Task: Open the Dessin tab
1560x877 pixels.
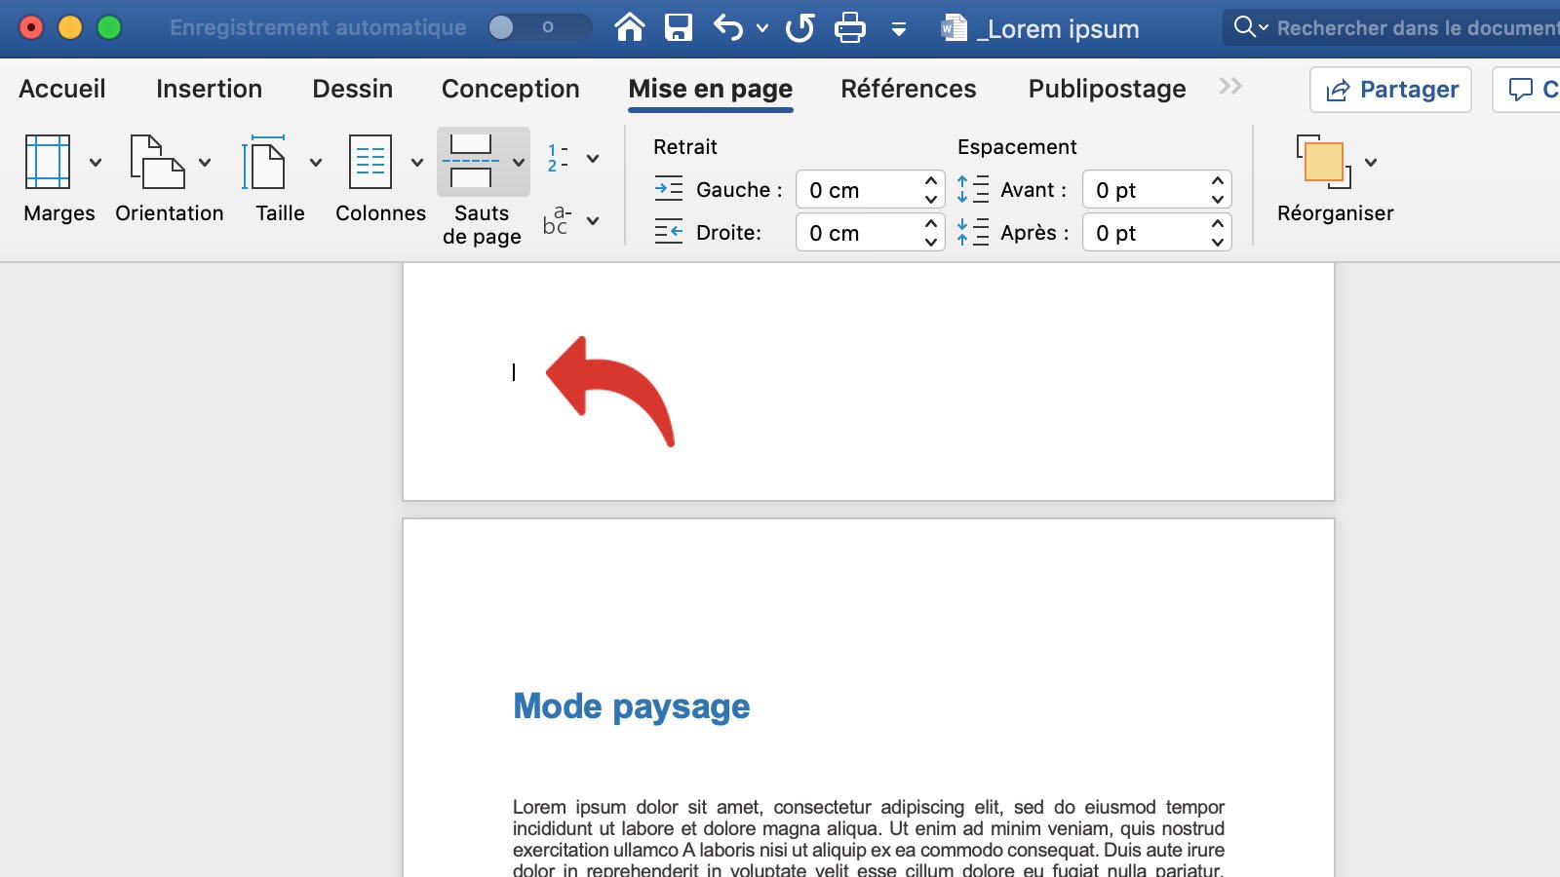Action: [x=352, y=89]
